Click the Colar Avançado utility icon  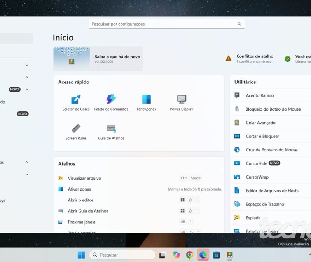[237, 123]
